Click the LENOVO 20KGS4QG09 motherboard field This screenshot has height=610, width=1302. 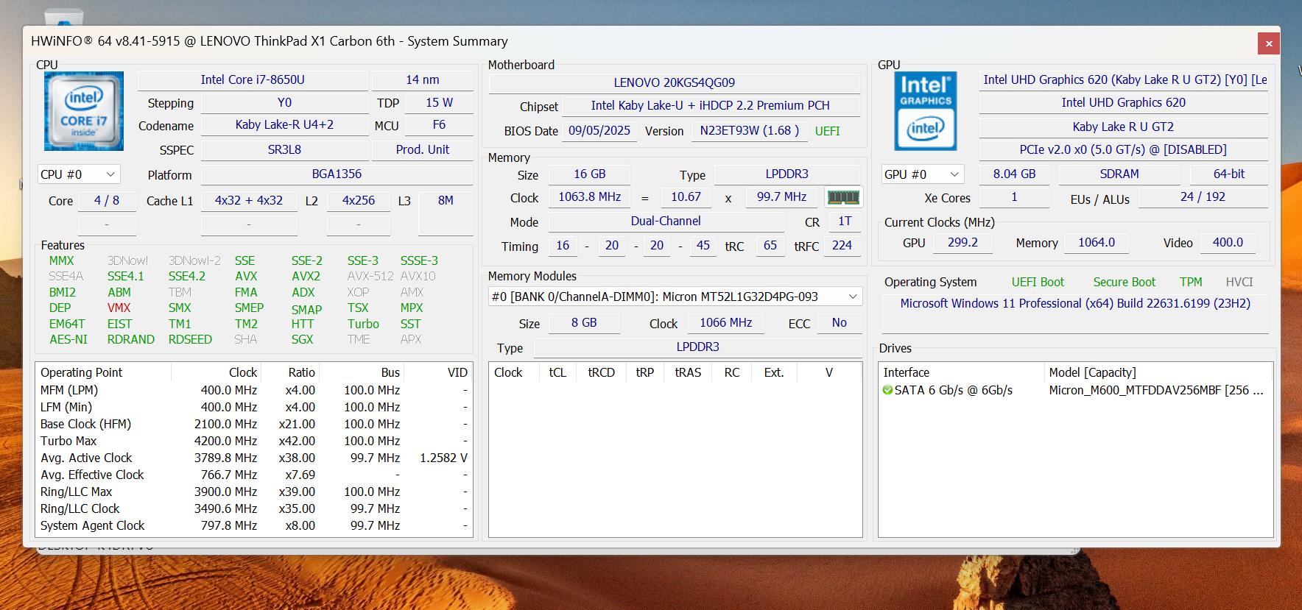[675, 82]
